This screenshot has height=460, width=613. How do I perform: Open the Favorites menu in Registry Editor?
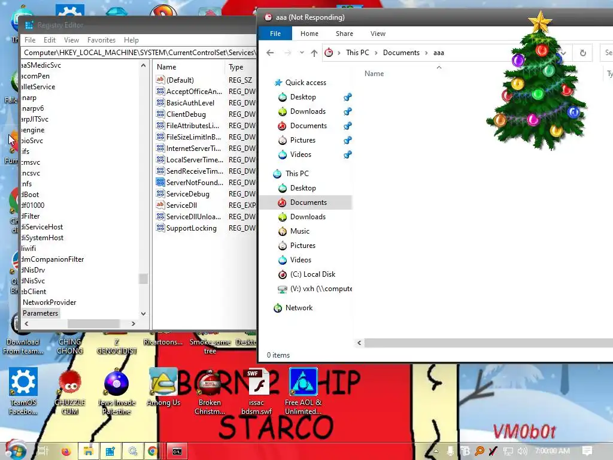pyautogui.click(x=101, y=40)
